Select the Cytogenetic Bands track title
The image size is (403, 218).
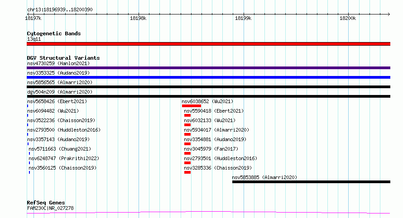[x=54, y=33]
